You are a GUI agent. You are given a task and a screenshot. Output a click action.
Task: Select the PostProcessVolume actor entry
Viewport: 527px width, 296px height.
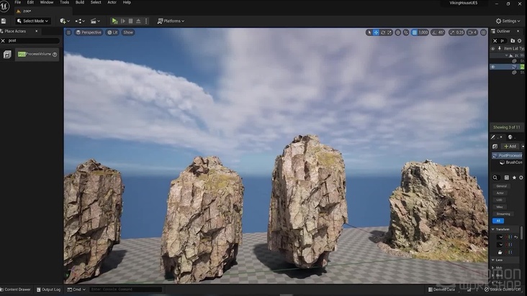coord(37,55)
